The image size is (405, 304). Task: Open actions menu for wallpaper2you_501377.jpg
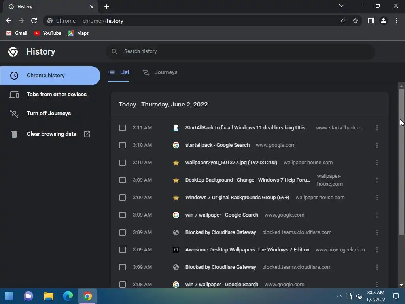point(377,163)
